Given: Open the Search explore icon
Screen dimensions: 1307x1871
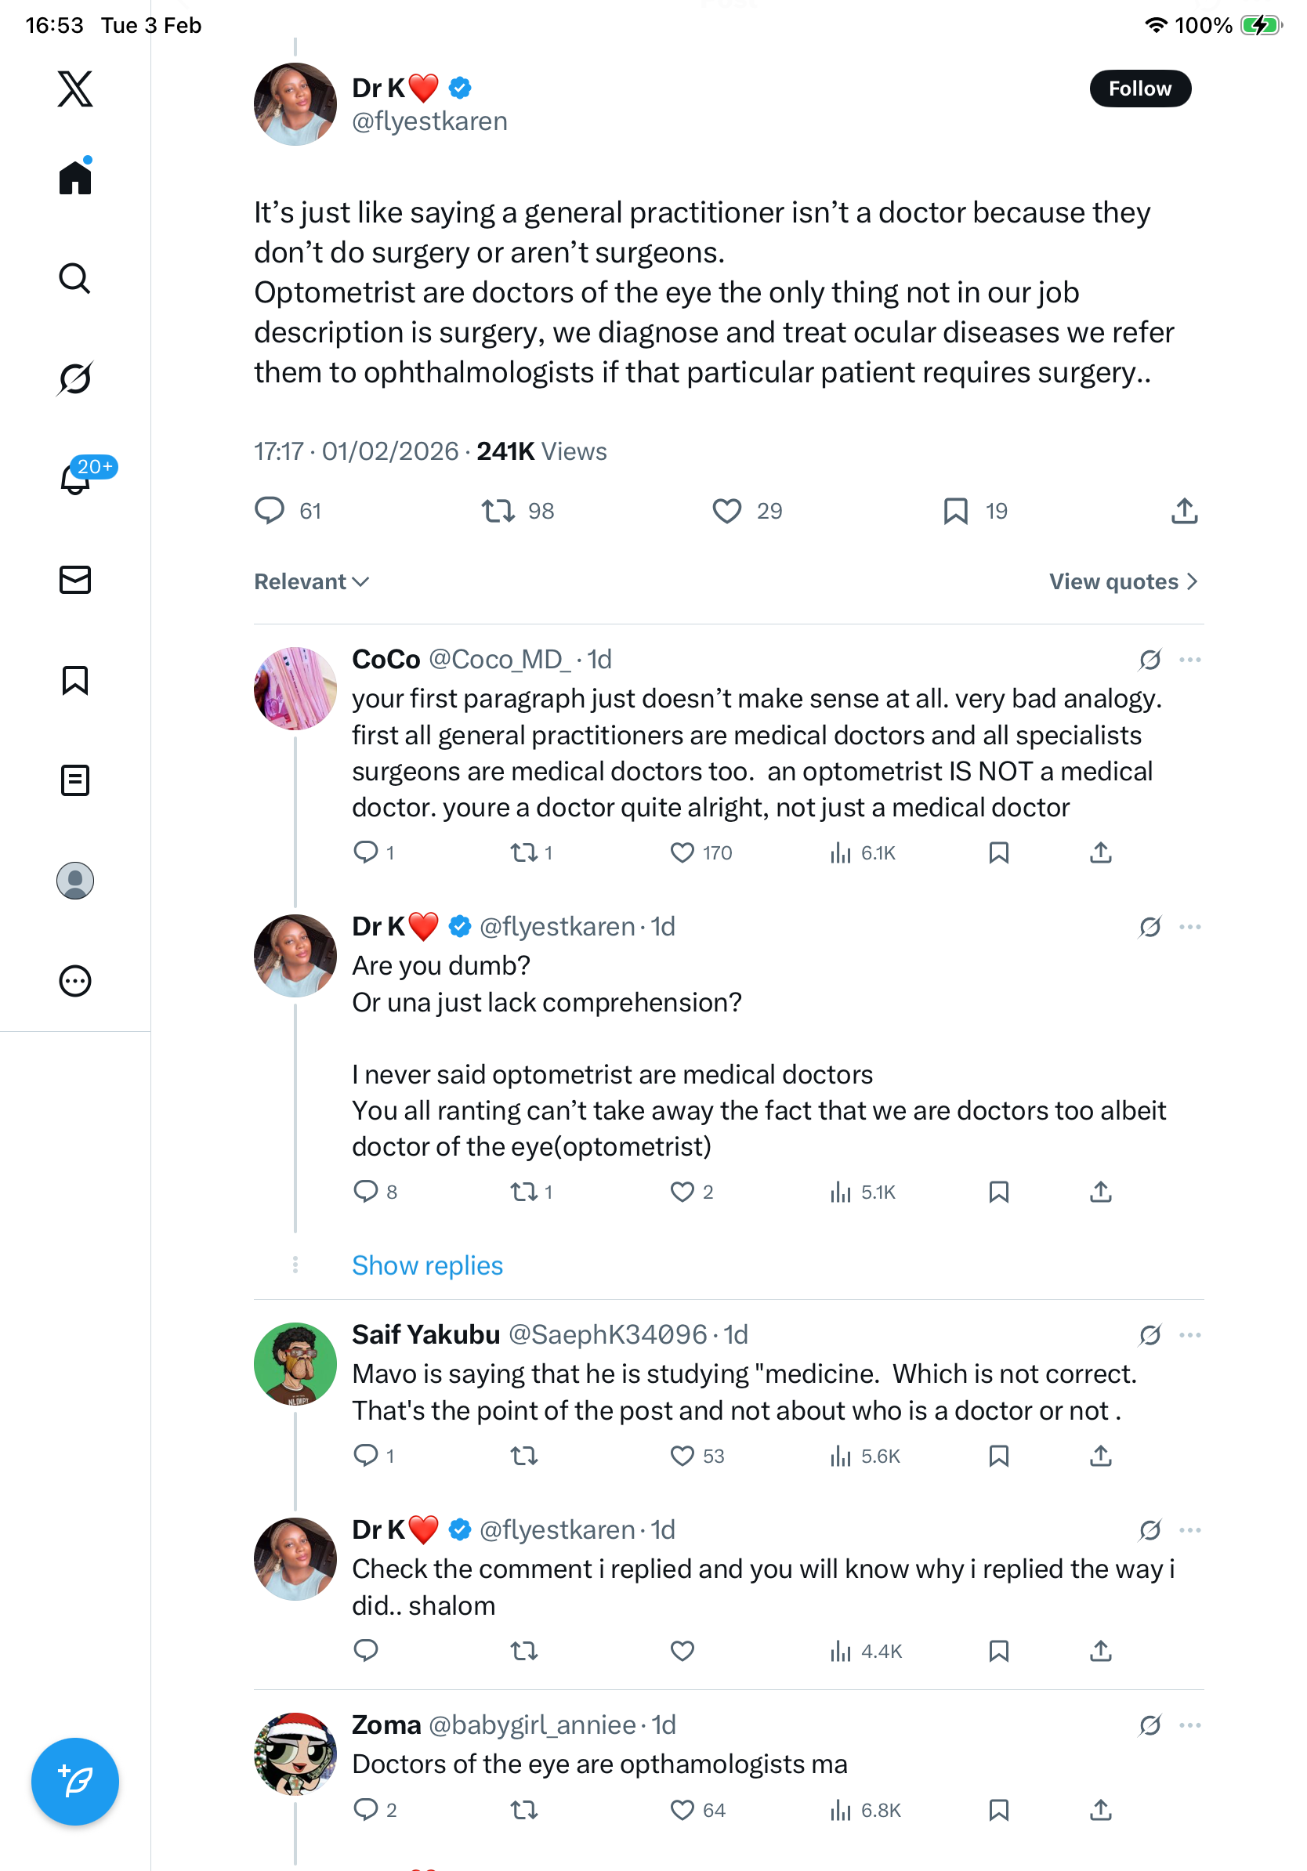Looking at the screenshot, I should (x=75, y=279).
